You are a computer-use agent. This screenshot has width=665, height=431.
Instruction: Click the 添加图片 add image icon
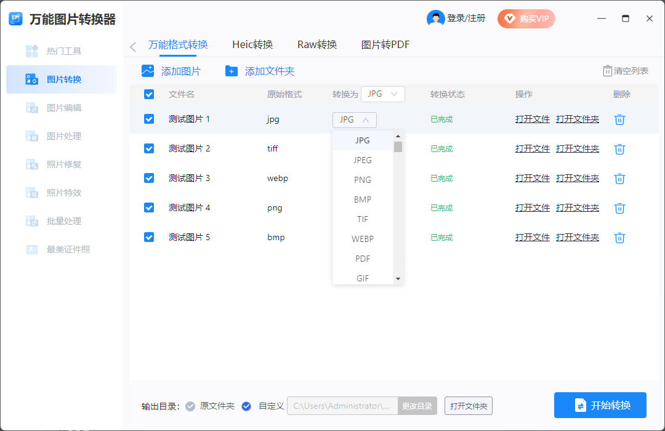[148, 71]
